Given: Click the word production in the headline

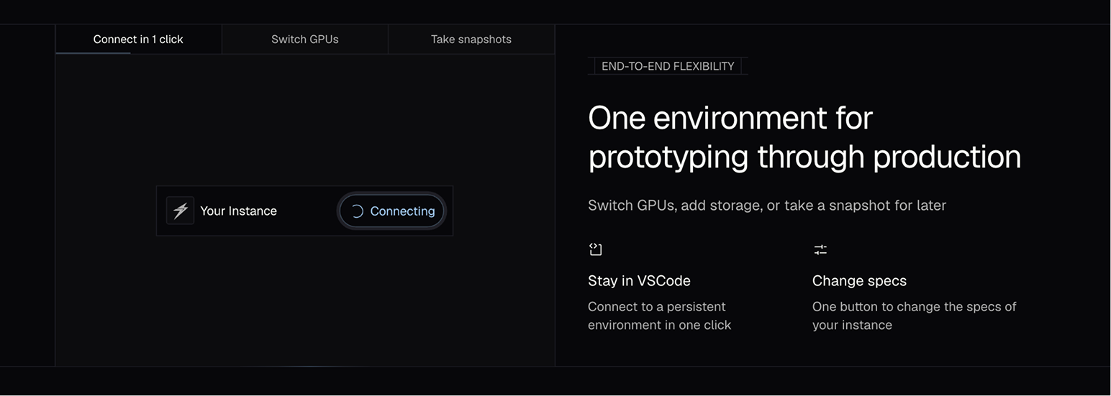Looking at the screenshot, I should tap(947, 157).
